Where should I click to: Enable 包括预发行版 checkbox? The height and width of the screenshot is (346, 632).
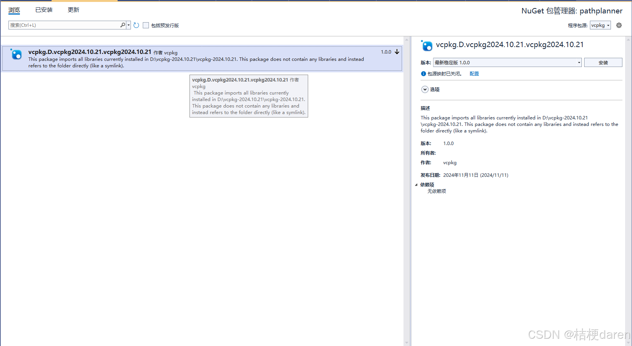point(146,25)
